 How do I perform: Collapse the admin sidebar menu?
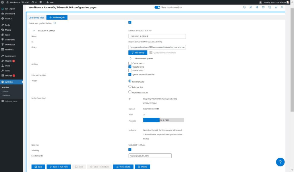(9, 101)
